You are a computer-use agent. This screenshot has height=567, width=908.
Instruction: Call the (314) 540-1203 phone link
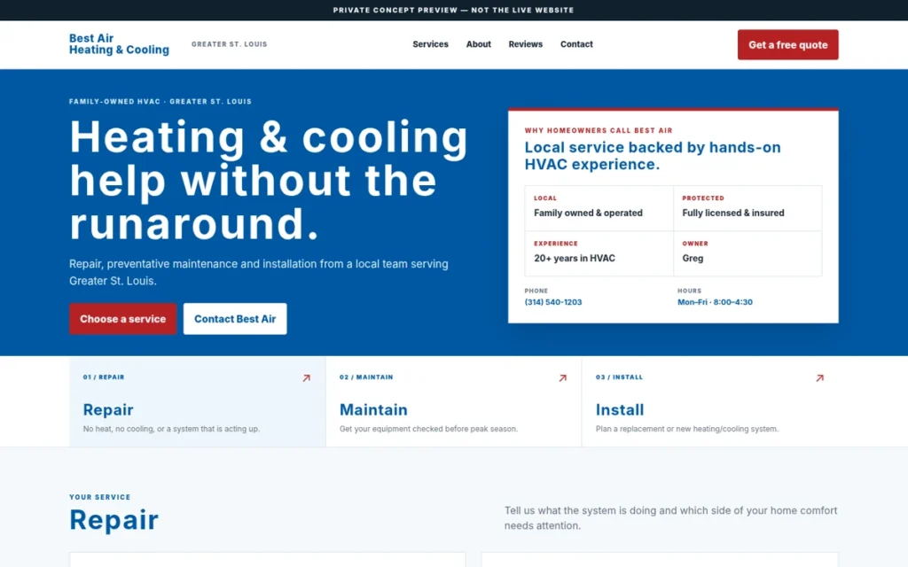(553, 302)
